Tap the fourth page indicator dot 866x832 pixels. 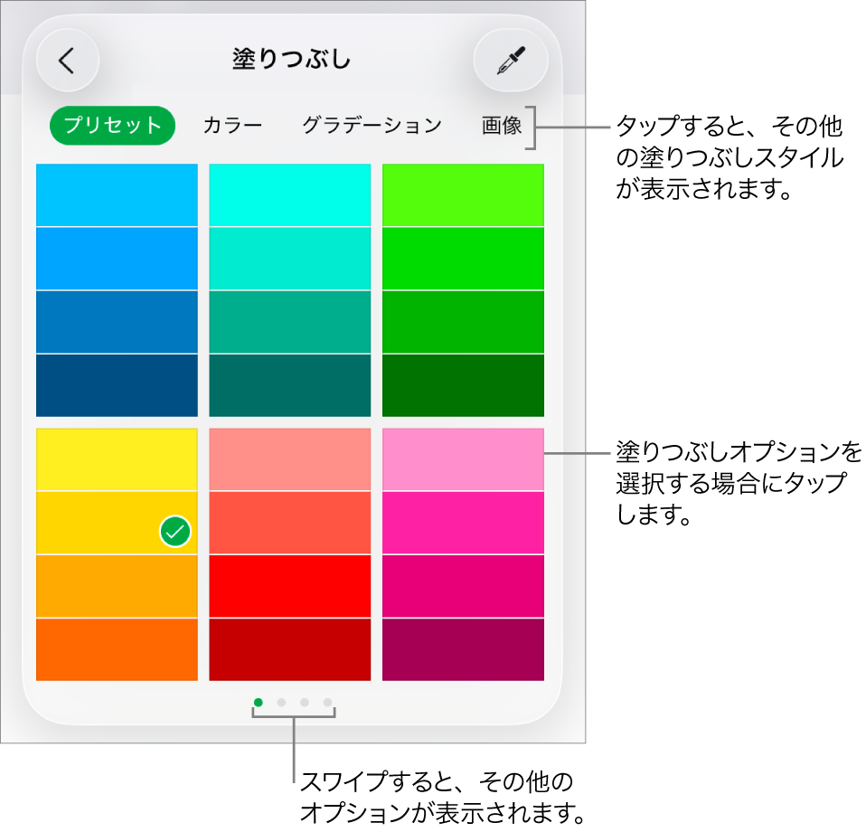[326, 702]
